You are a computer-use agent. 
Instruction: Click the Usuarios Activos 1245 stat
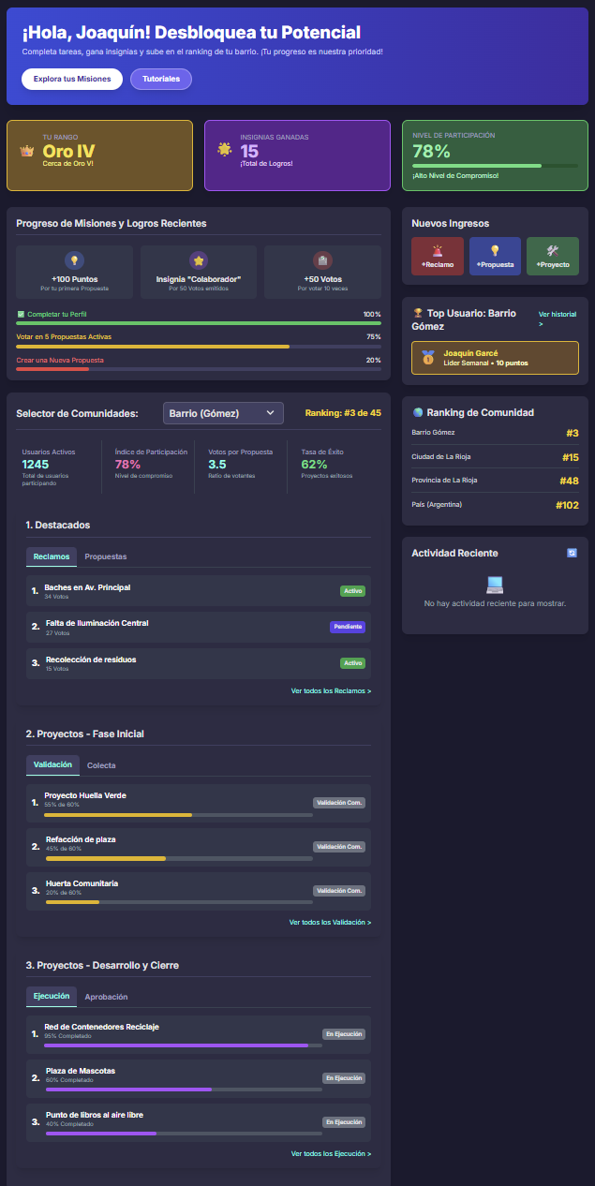click(58, 465)
